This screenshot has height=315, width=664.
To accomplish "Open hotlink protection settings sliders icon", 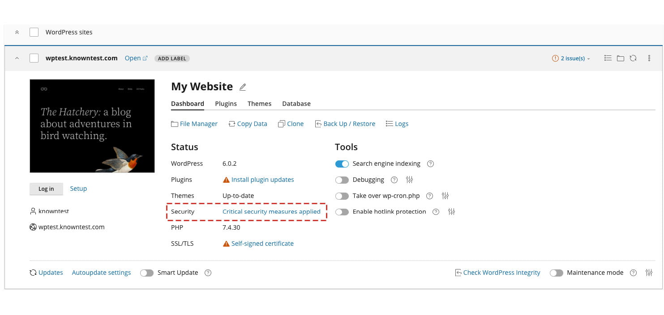I will [x=451, y=212].
